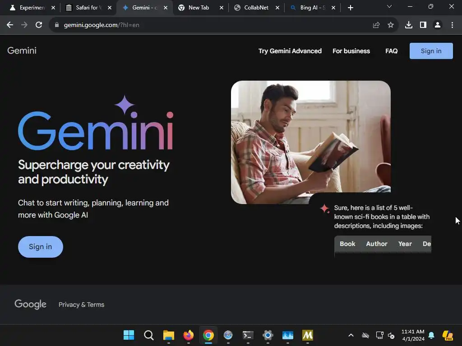Open terminal icon in taskbar
This screenshot has width=462, height=346.
pyautogui.click(x=248, y=335)
